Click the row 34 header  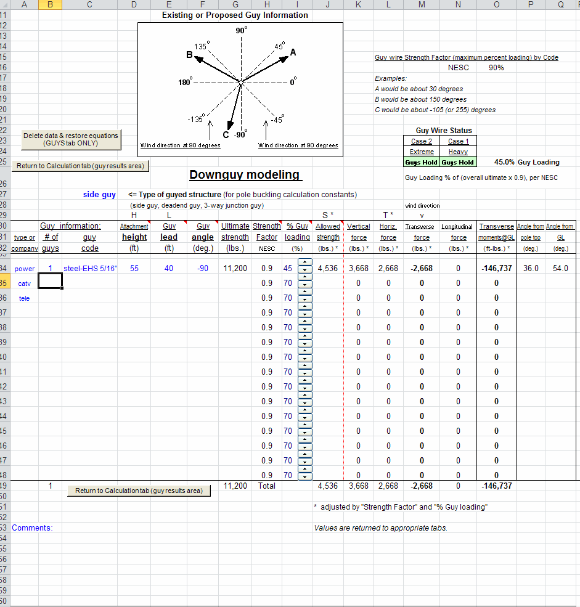point(5,269)
